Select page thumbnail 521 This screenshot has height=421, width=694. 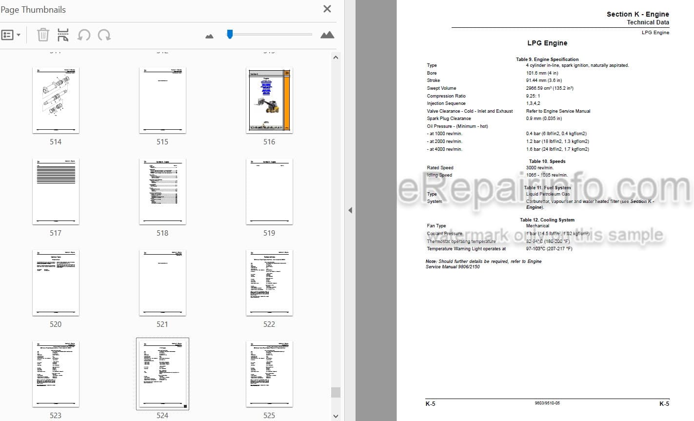click(162, 283)
